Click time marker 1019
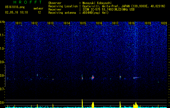This screenshot has height=108, width=170. coord(148,23)
